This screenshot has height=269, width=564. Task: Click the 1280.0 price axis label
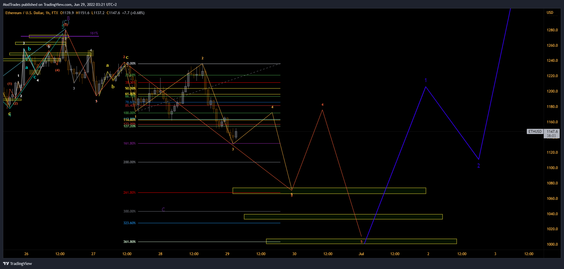552,30
